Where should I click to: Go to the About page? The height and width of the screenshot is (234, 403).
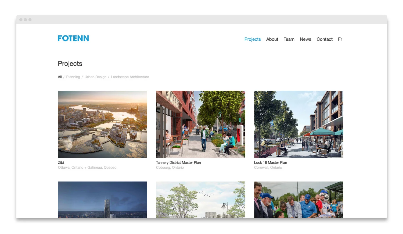pos(272,39)
